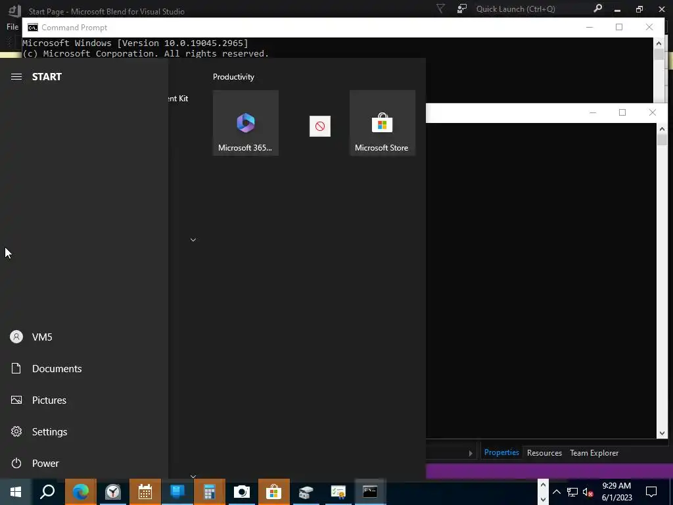Open Microsoft Store from the taskbar
This screenshot has width=673, height=505.
pyautogui.click(x=274, y=492)
